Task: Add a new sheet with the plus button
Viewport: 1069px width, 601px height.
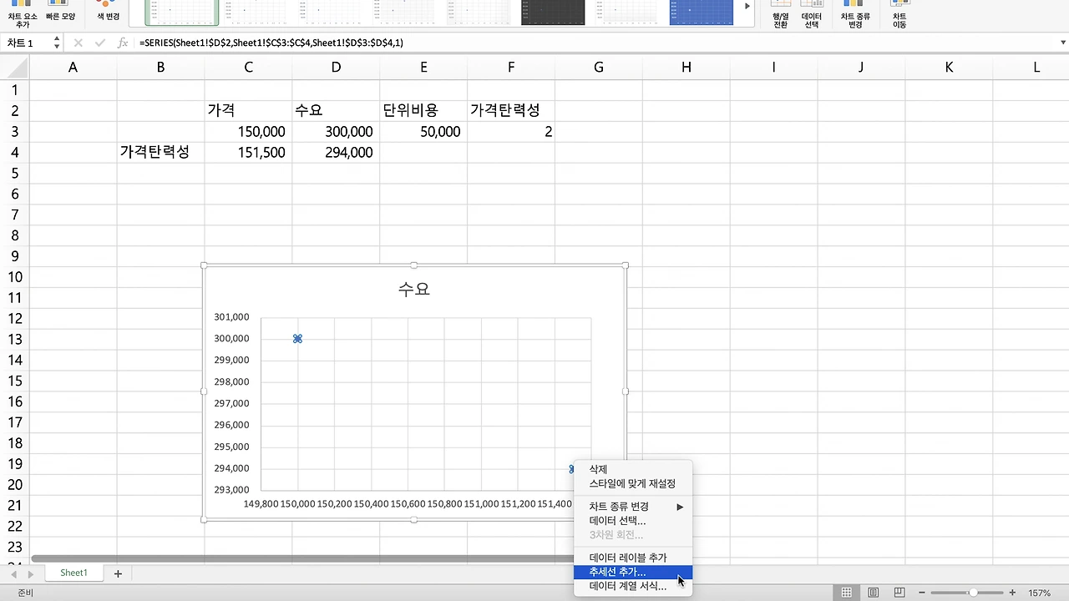Action: (118, 573)
